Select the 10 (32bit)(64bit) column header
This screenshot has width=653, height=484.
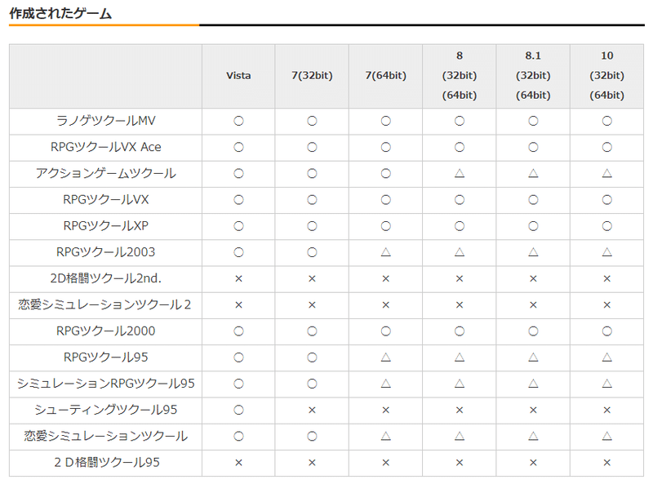click(606, 76)
